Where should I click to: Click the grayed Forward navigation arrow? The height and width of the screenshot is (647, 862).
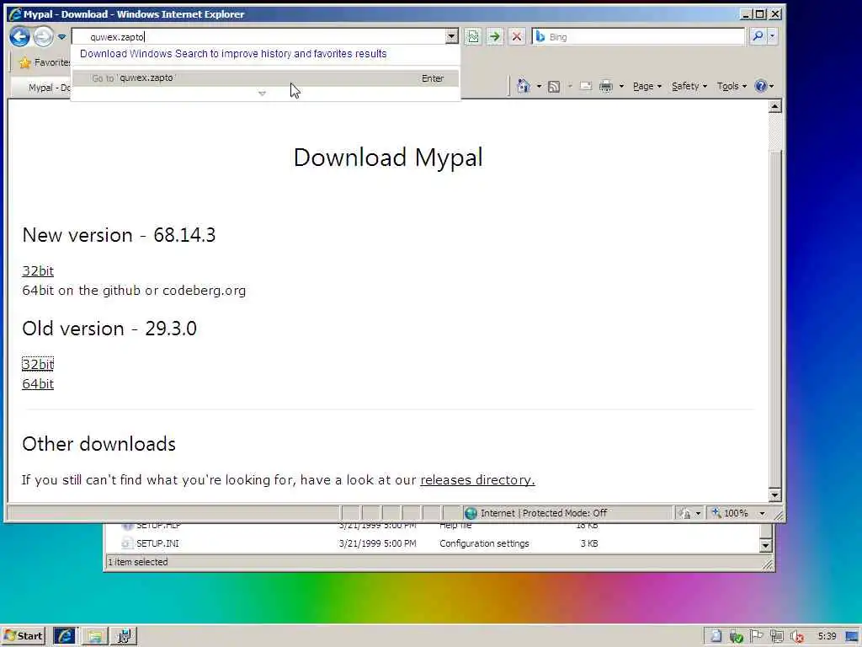coord(44,37)
